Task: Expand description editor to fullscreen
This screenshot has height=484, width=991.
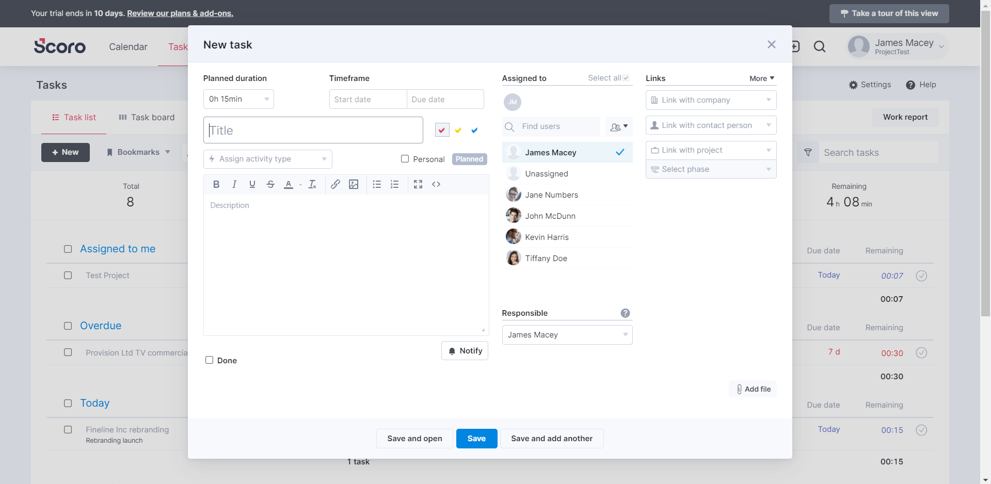Action: (418, 184)
